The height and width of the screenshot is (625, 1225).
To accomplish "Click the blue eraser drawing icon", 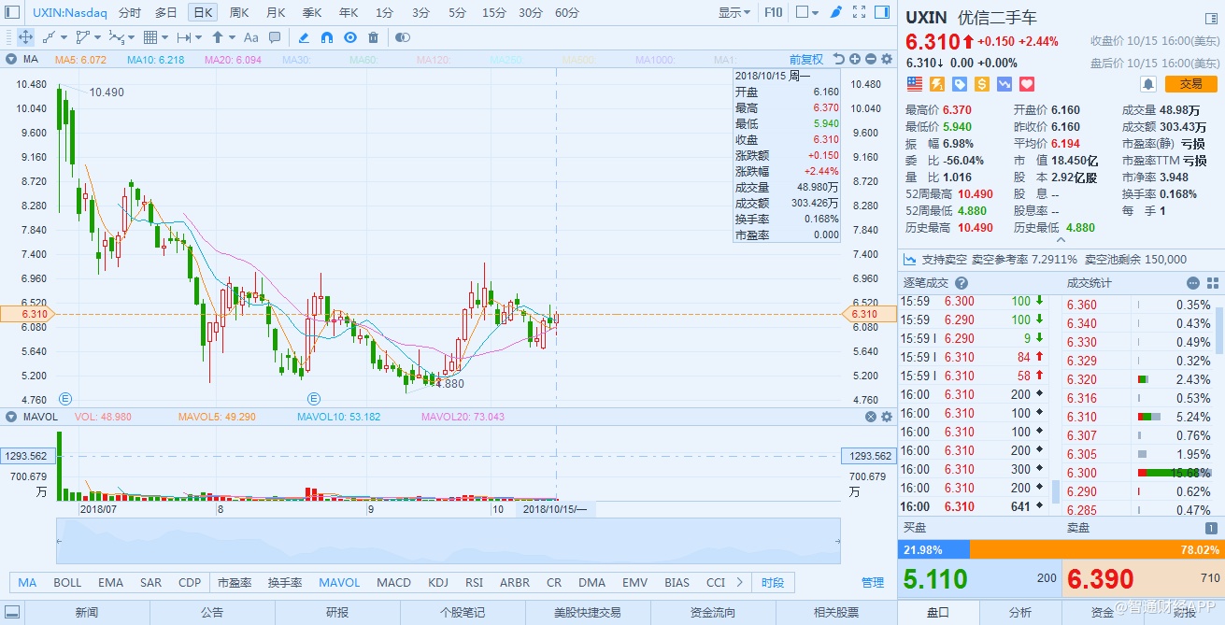I will click(304, 37).
